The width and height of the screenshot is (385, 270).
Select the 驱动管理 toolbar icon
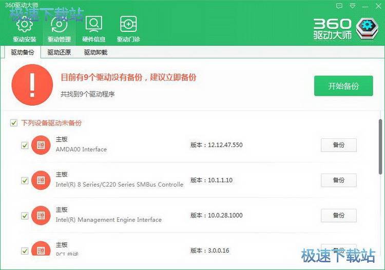pyautogui.click(x=59, y=29)
